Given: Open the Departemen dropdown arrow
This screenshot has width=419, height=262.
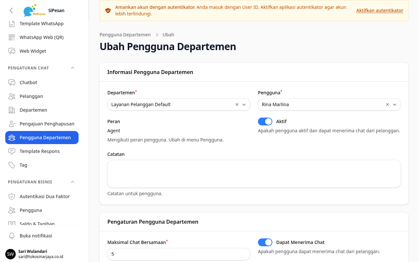Looking at the screenshot, I should coord(244,104).
